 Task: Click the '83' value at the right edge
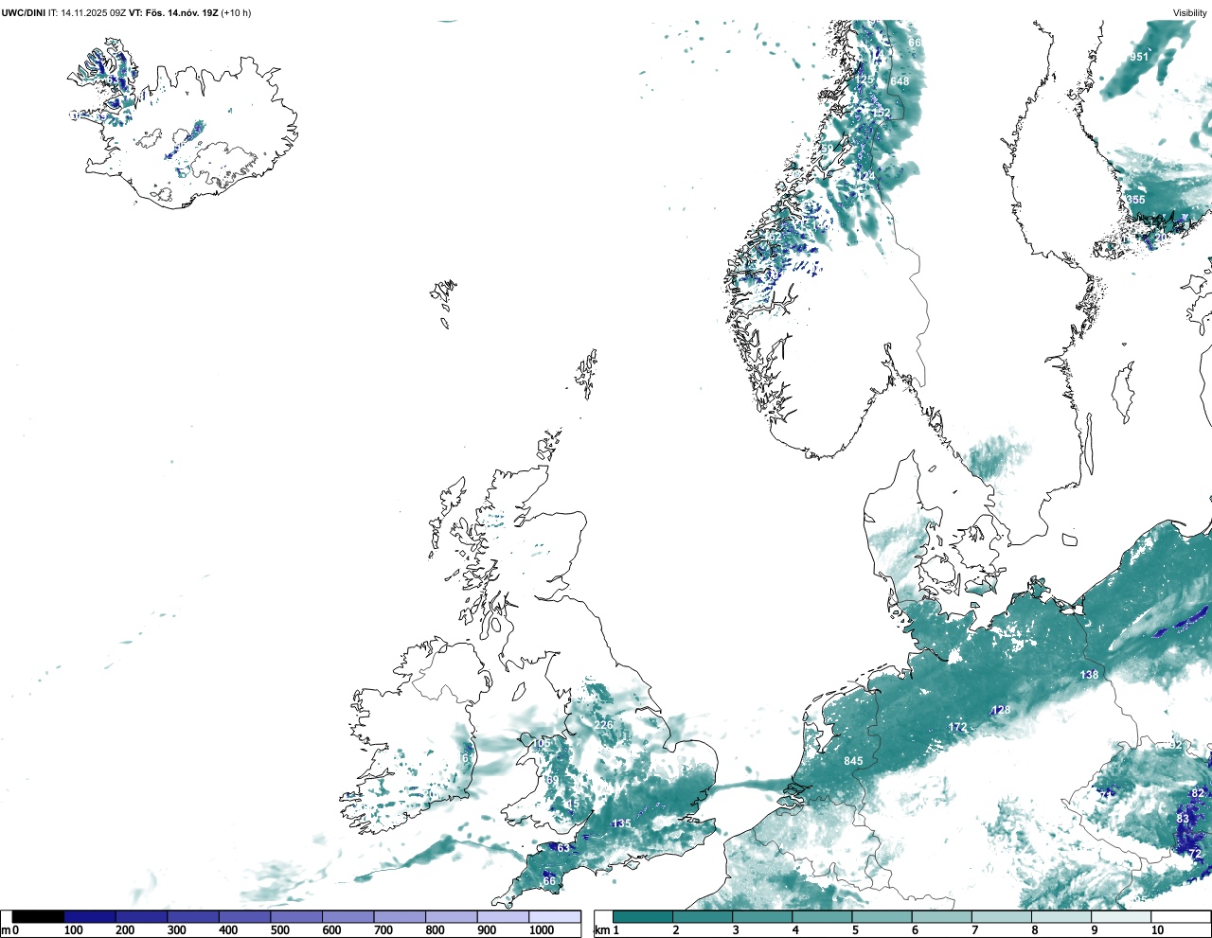[1183, 819]
